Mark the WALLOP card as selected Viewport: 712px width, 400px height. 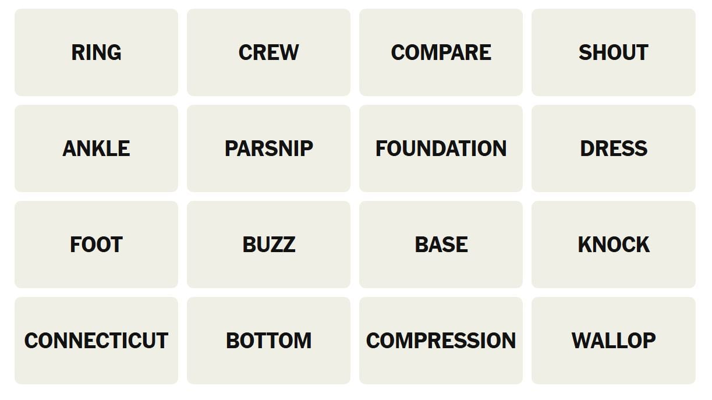(614, 341)
